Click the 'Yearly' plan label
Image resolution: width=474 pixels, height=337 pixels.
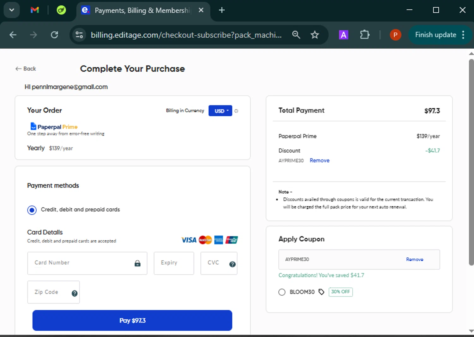(x=36, y=148)
